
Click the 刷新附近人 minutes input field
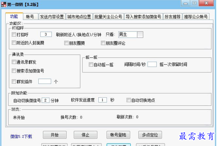point(46,34)
